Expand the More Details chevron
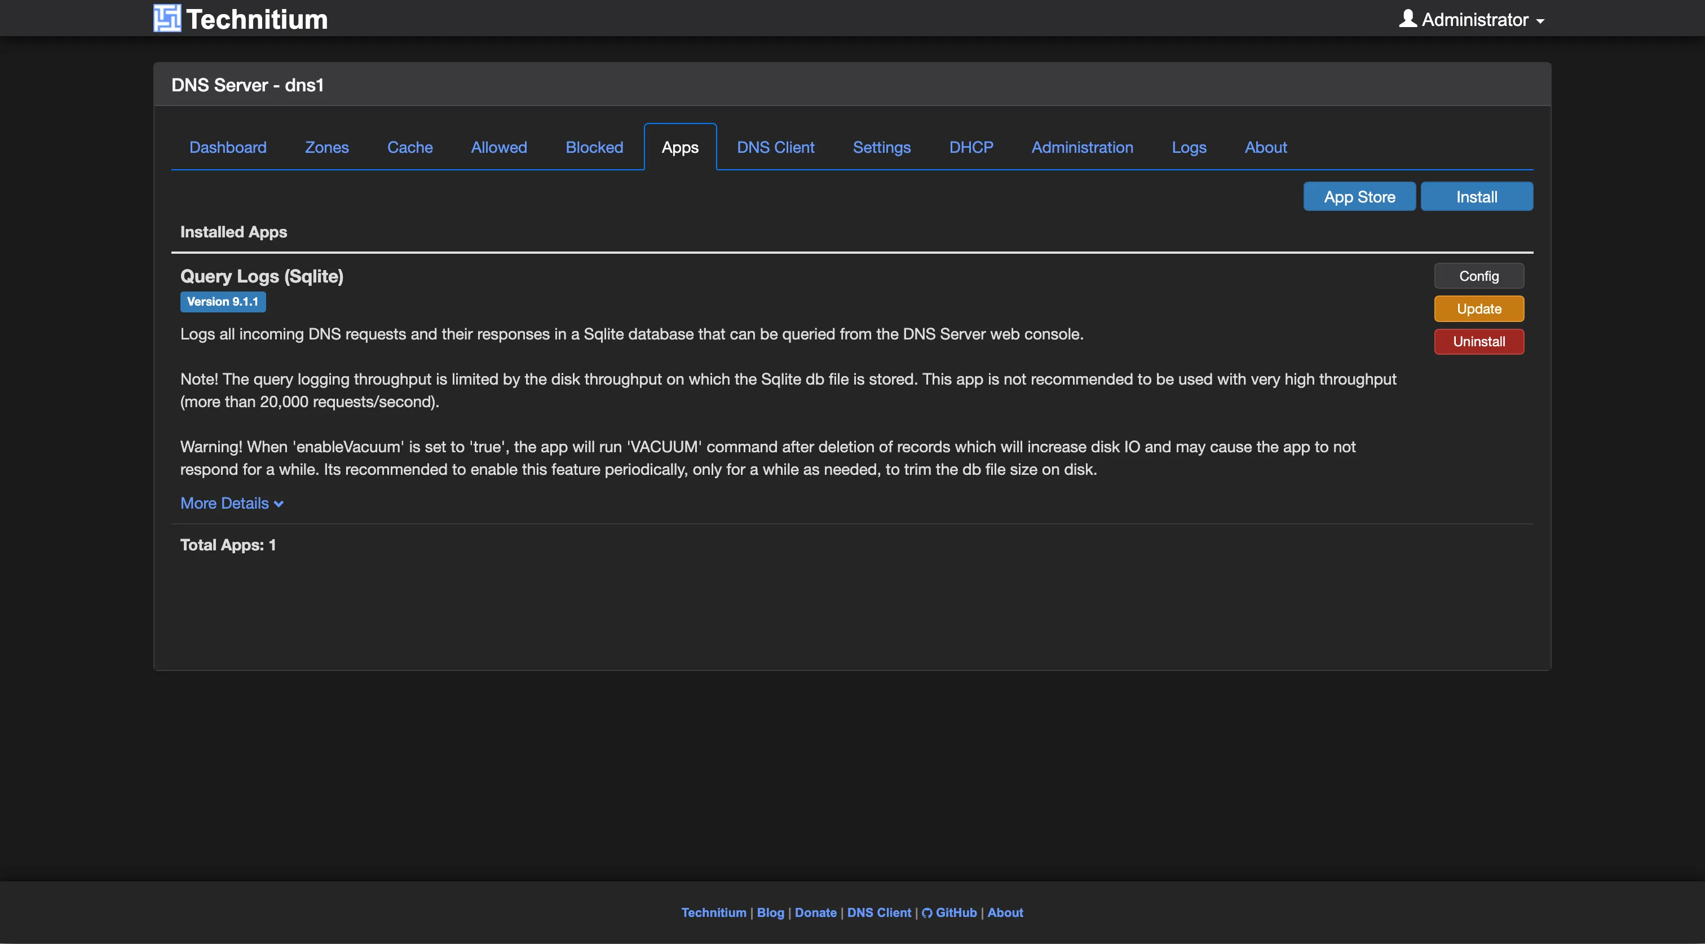 tap(279, 504)
